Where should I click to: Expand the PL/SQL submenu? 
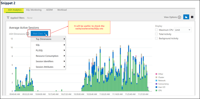(48, 50)
